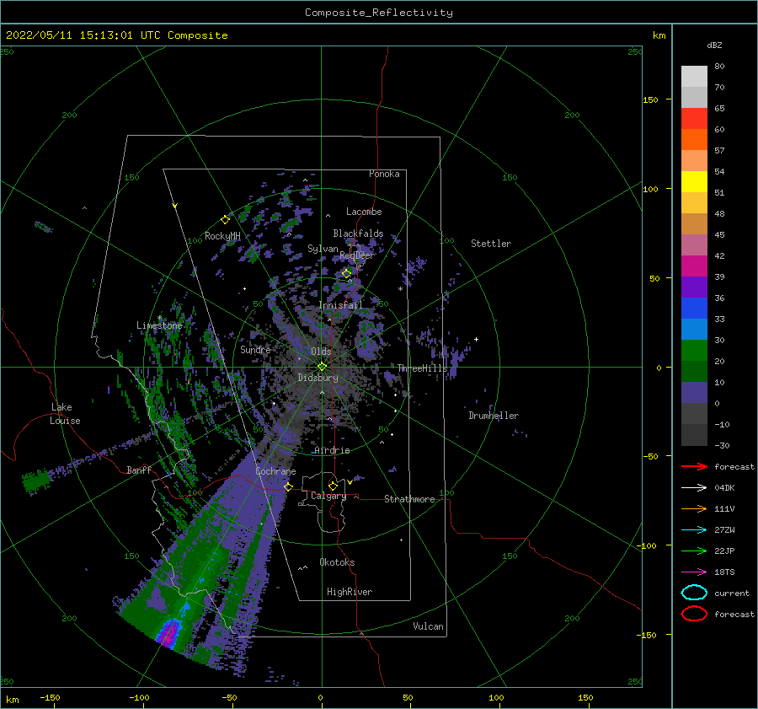
Task: Select the orange 60 dBZ legend swatch
Action: (694, 139)
